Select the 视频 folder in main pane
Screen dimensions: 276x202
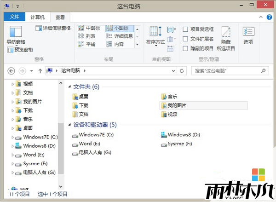pyautogui.click(x=169, y=114)
